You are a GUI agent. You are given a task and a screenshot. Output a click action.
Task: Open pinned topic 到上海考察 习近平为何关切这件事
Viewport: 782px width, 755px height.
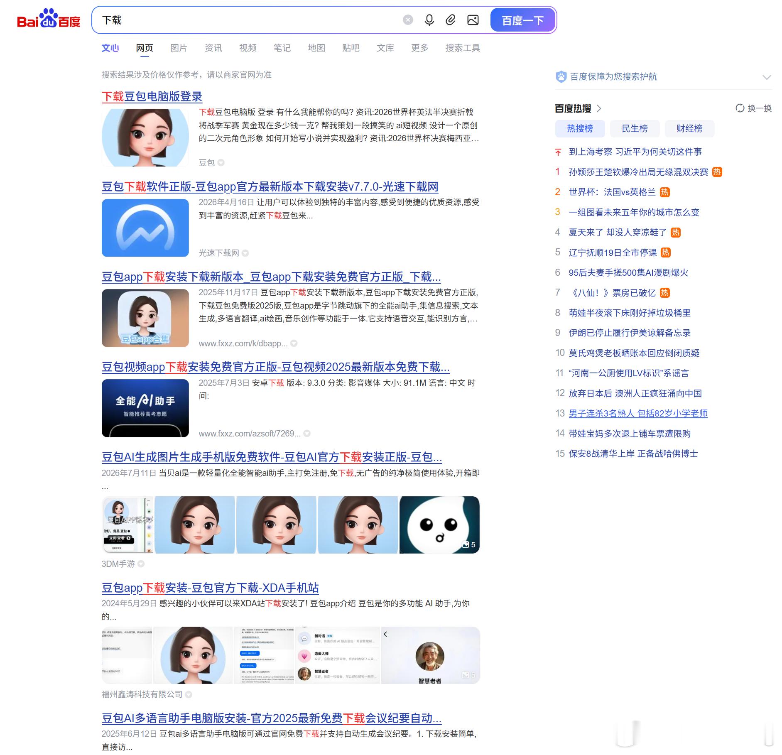click(635, 152)
